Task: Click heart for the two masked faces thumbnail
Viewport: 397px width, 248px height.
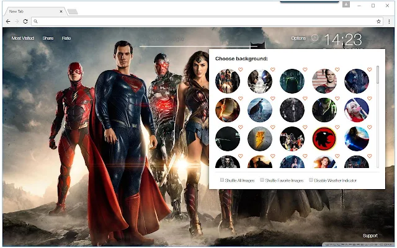Action: pyautogui.click(x=273, y=69)
